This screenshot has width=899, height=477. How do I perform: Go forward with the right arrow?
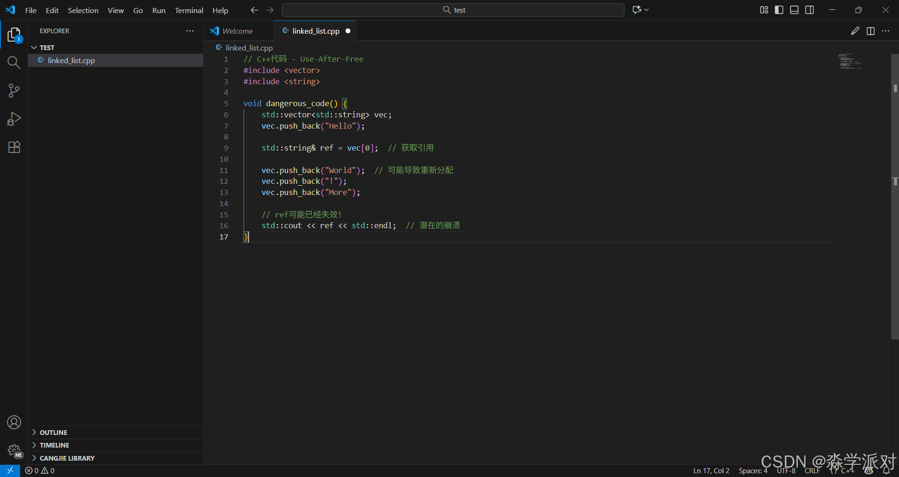coord(270,10)
